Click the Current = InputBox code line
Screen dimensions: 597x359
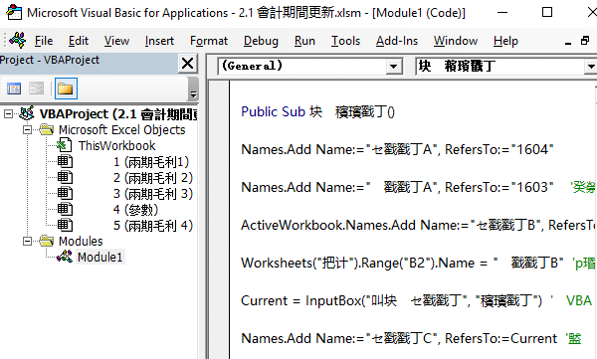coord(391,300)
